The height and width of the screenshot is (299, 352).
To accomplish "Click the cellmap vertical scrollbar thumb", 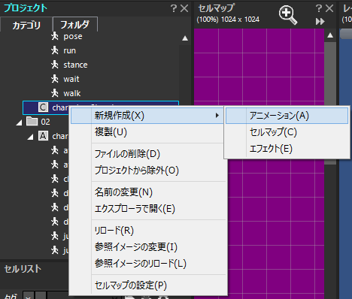I will coord(330,103).
